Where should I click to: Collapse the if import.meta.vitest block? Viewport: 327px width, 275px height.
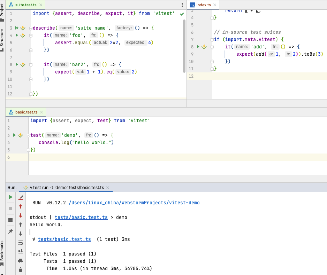(x=212, y=40)
